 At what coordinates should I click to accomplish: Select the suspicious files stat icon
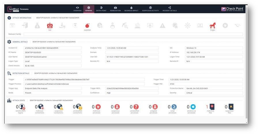point(231,107)
